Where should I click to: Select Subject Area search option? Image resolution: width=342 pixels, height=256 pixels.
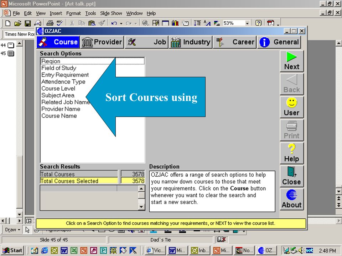point(58,95)
